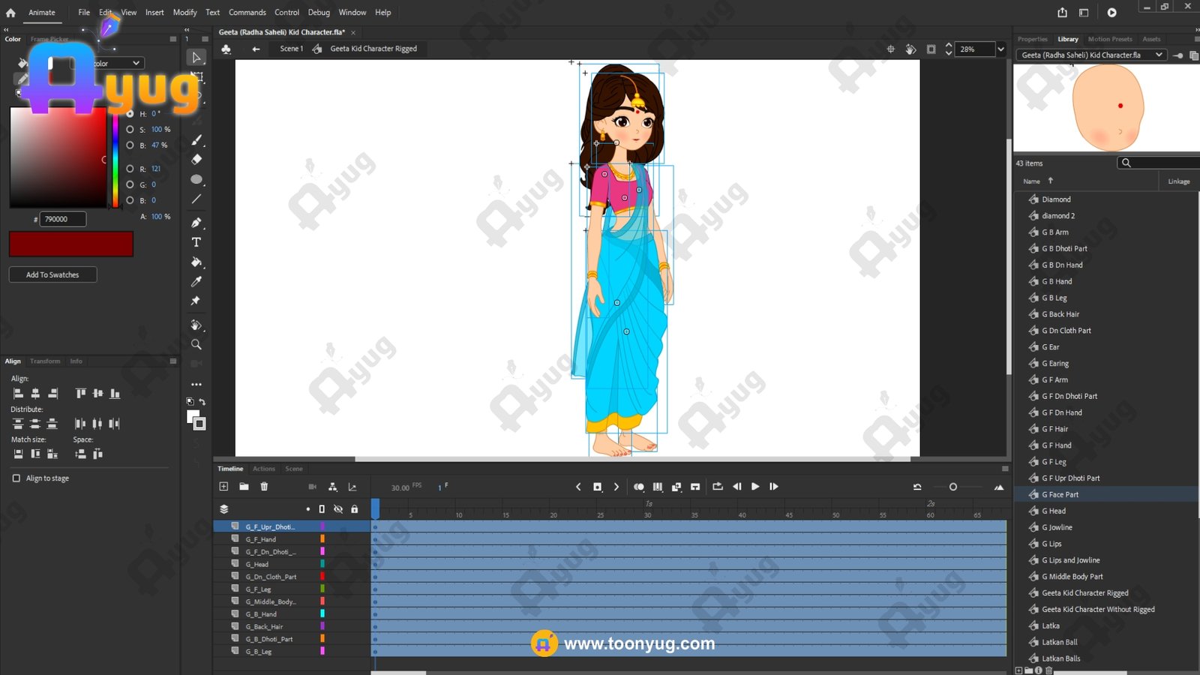Click the Share icon at top right
Viewport: 1200px width, 675px height.
point(1062,13)
